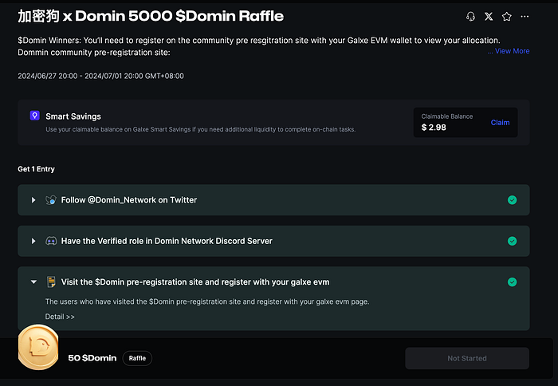This screenshot has height=386, width=558.
Task: Click the Discord task icon
Action: 51,241
